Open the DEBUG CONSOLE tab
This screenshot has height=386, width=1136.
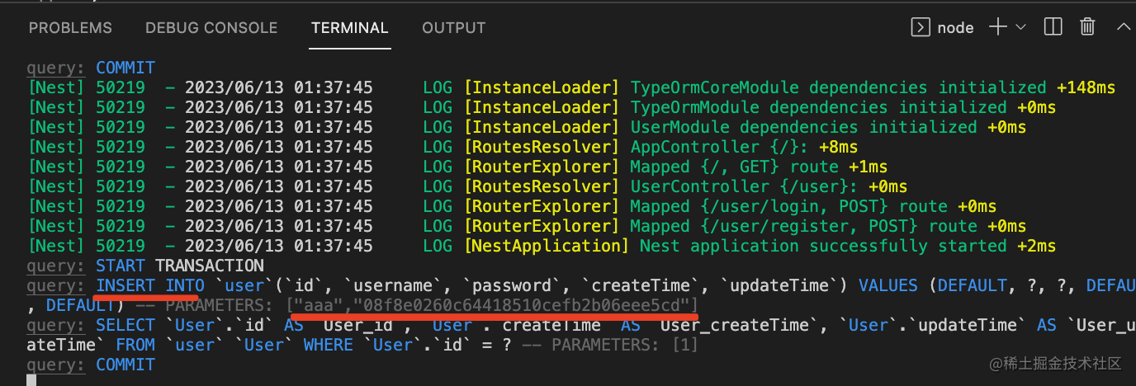pyautogui.click(x=211, y=28)
